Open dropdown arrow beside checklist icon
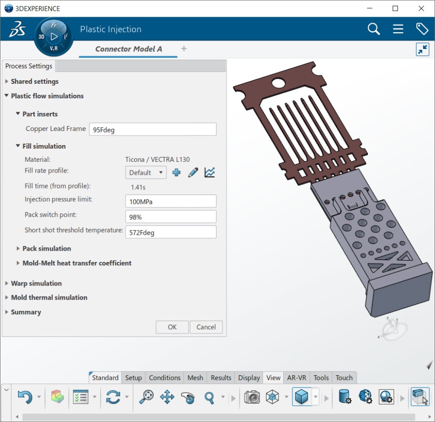This screenshot has width=435, height=422. (x=94, y=397)
